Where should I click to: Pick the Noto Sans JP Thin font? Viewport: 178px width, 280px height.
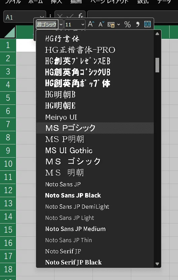point(95,240)
